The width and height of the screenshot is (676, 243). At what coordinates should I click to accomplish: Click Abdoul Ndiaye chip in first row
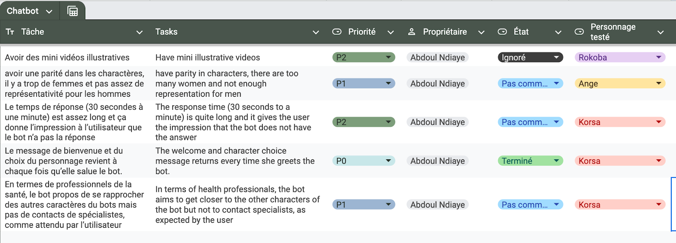click(437, 57)
